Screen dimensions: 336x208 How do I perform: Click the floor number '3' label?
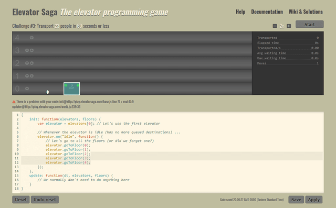click(17, 50)
